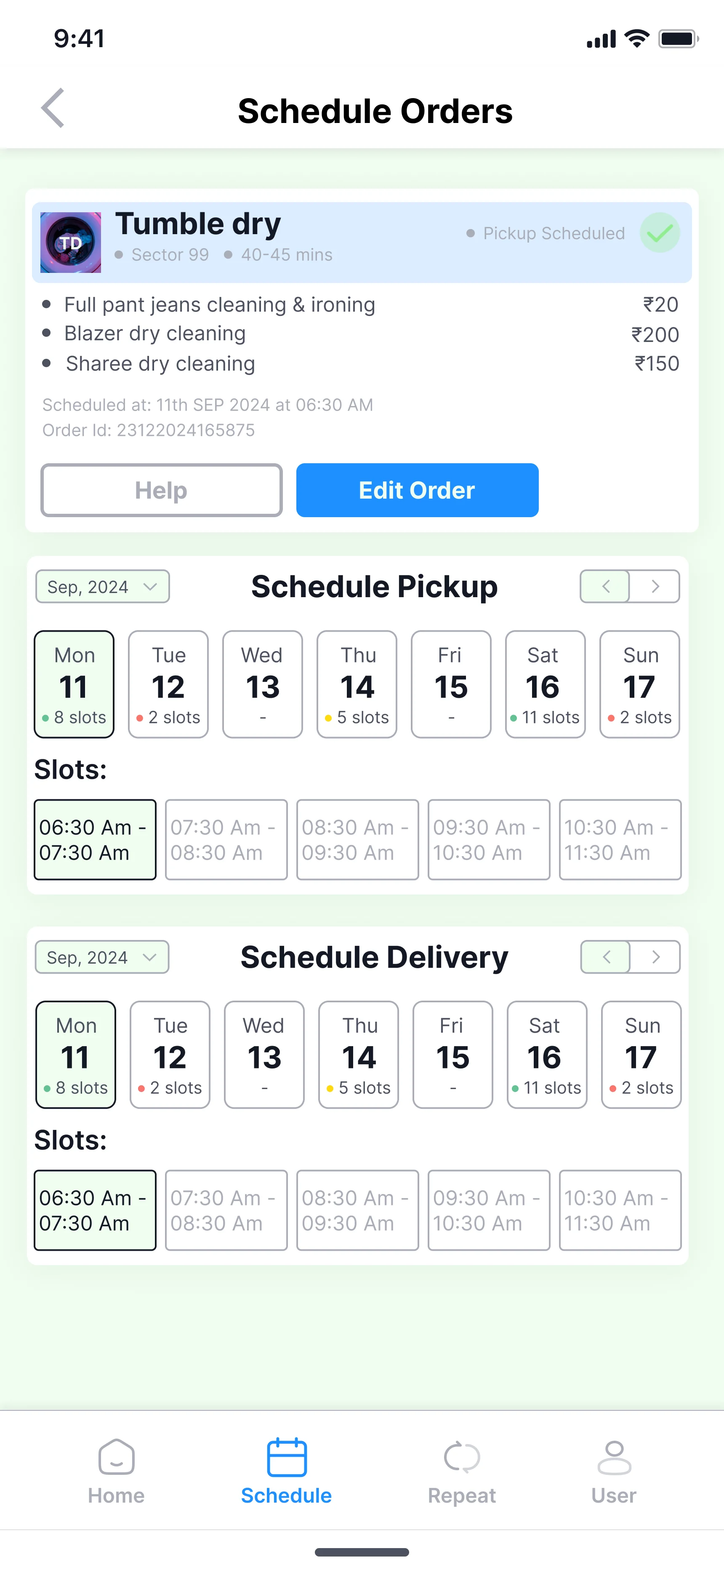Tap the back arrow icon
The height and width of the screenshot is (1570, 724).
coord(53,109)
